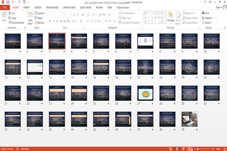Expand the Section dropdown
Viewport: 227px width, 151px height.
click(x=40, y=23)
